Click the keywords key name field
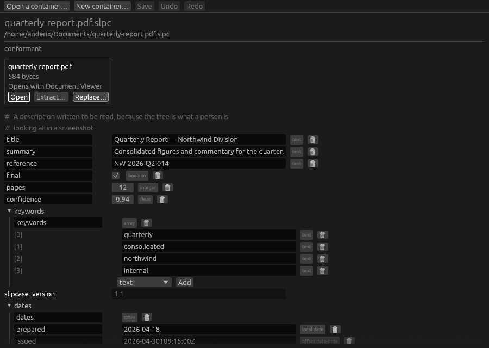The width and height of the screenshot is (489, 348). coord(58,223)
